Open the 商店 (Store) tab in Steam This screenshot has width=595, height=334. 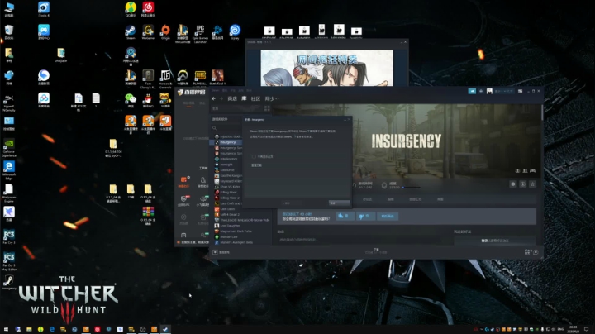(x=232, y=98)
